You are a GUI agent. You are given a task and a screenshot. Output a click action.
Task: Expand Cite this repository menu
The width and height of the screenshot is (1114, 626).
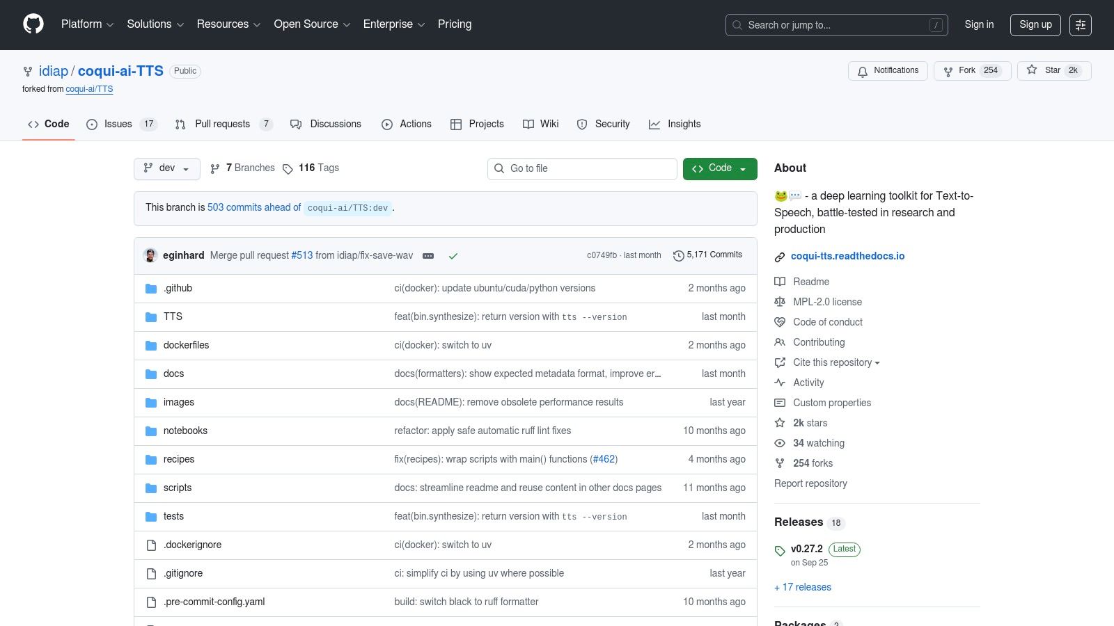(835, 362)
